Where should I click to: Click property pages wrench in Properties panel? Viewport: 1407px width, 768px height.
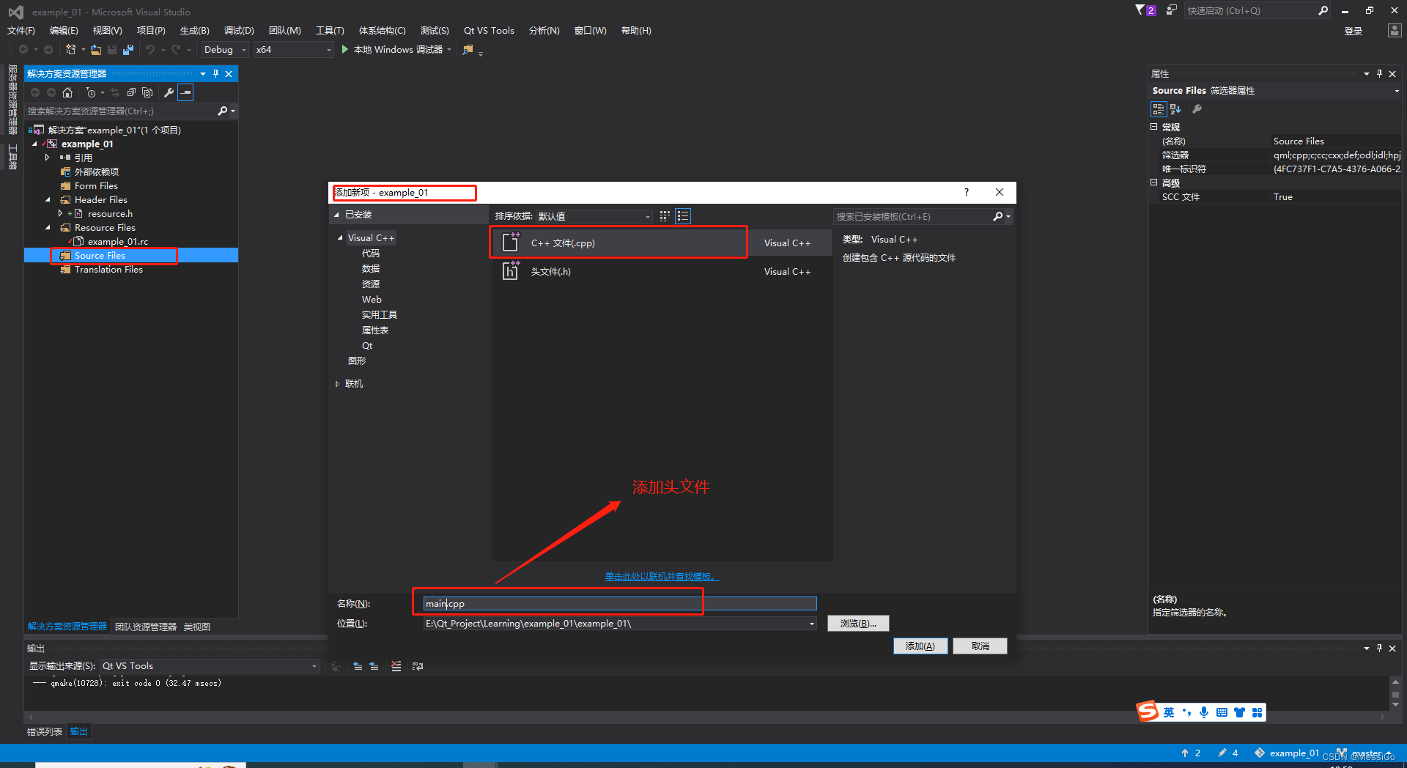(1197, 109)
